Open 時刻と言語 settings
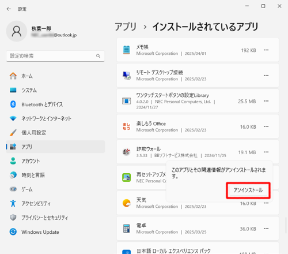The image size is (288, 254). point(55,175)
